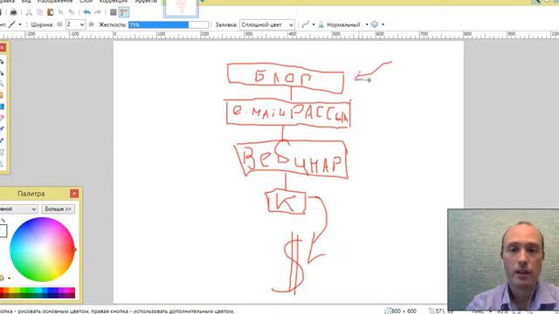The height and width of the screenshot is (314, 559).
Task: Open the Изображение menu
Action: tap(55, 2)
